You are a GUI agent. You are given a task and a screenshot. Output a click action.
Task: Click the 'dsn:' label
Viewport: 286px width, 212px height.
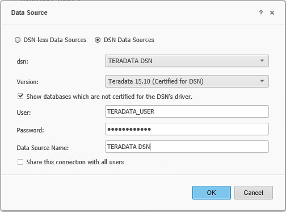click(x=23, y=61)
